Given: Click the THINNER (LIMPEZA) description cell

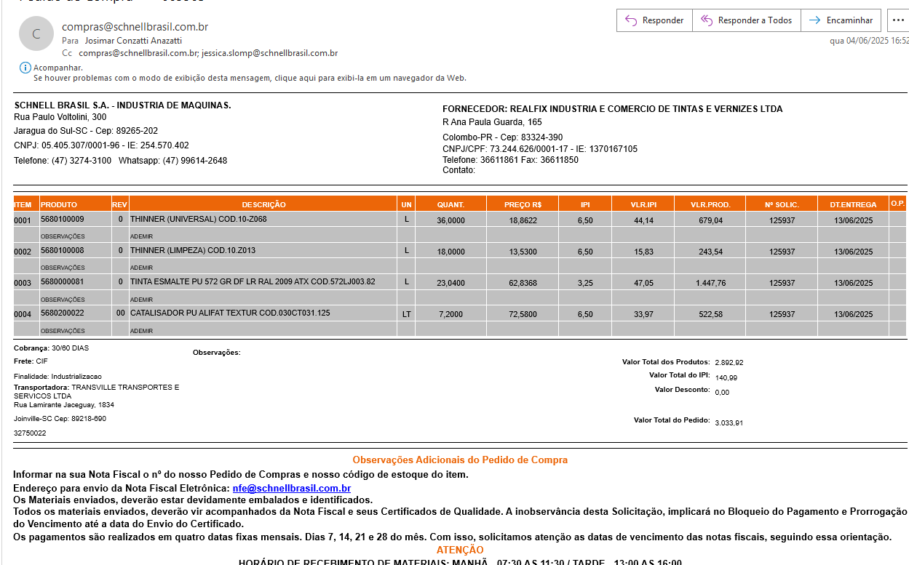Looking at the screenshot, I should click(192, 250).
